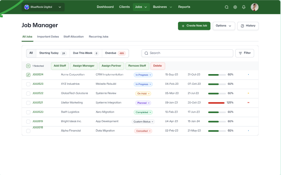The height and width of the screenshot is (175, 281).
Task: Open the On Hold status dropdown
Action: coord(143,93)
